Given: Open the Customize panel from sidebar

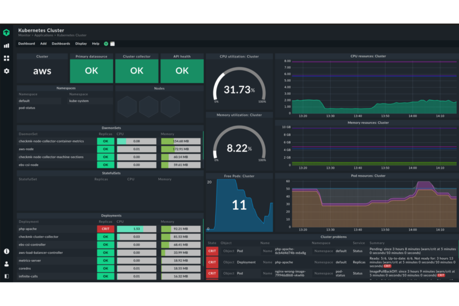Looking at the screenshot, I should 7,58.
